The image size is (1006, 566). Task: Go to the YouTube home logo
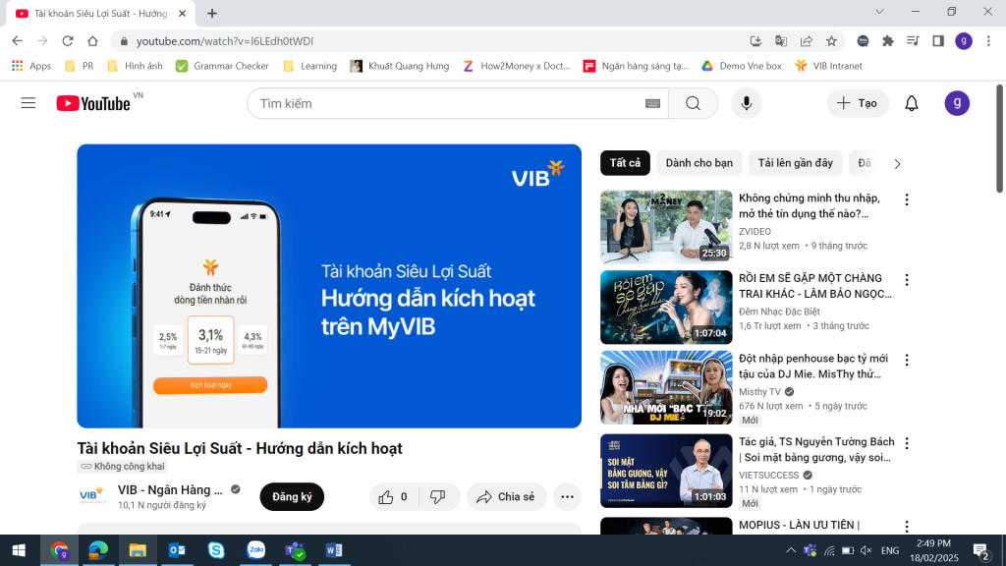click(93, 103)
